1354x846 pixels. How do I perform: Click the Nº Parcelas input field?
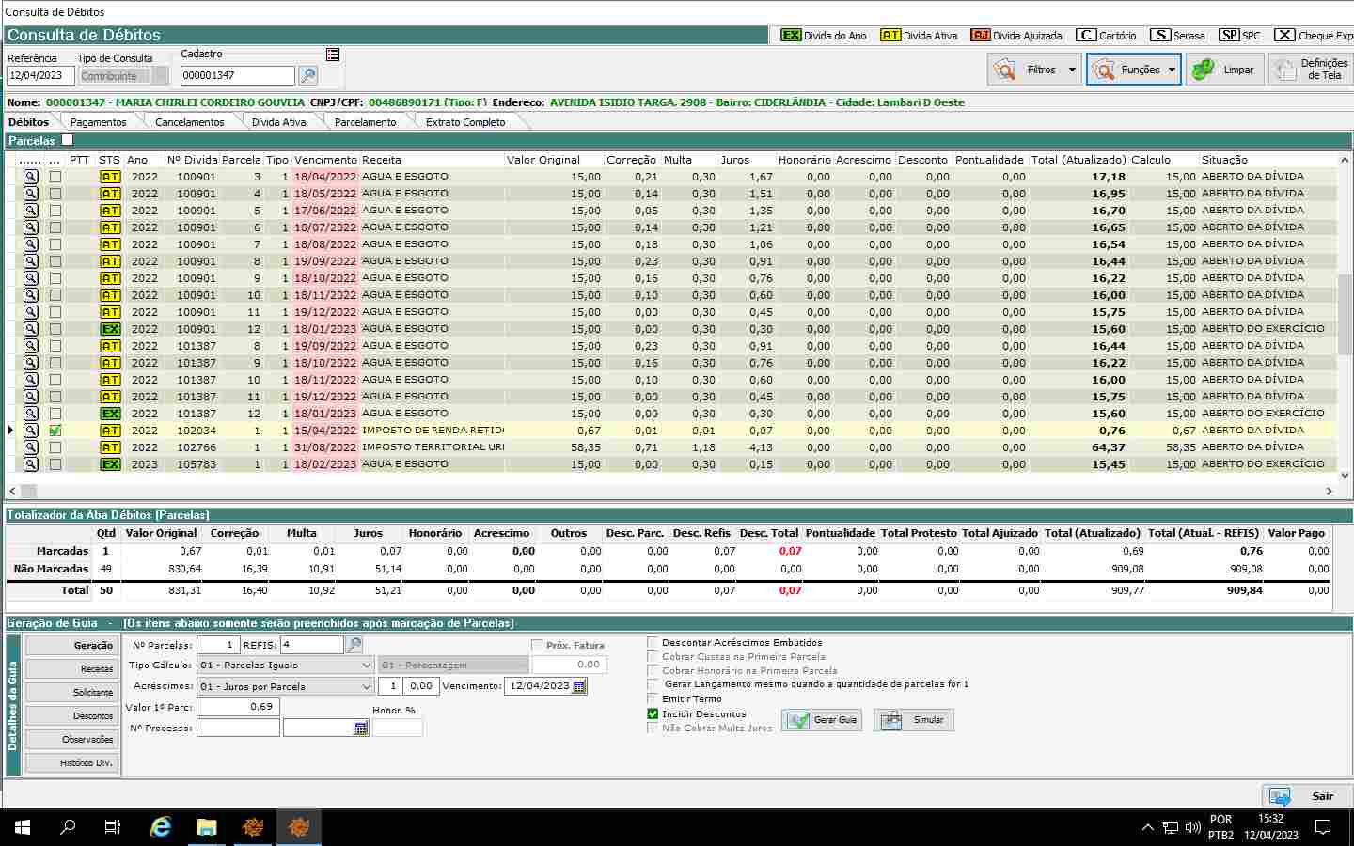click(218, 645)
